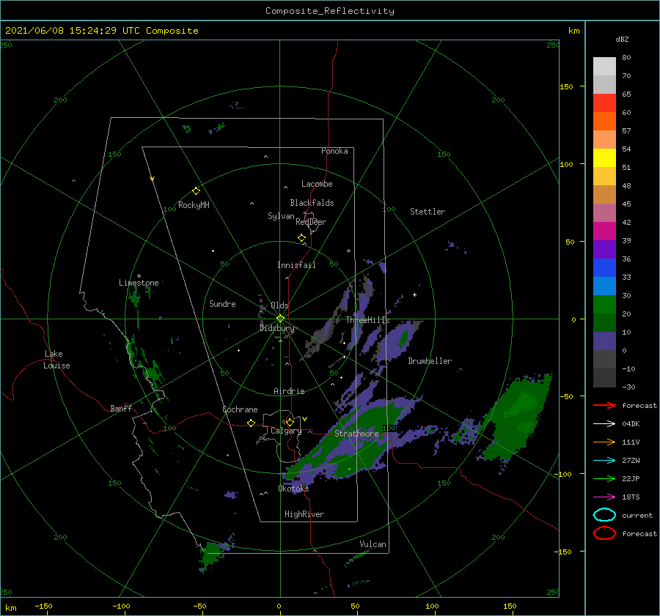Click the light gray 80-70 dBZ swatch

[x=604, y=67]
